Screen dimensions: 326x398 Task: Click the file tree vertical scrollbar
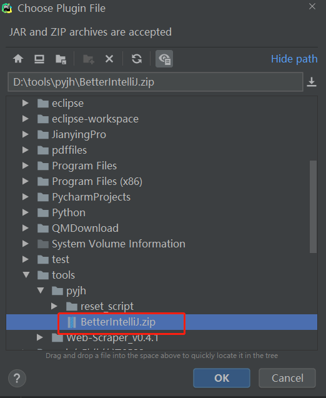point(313,207)
